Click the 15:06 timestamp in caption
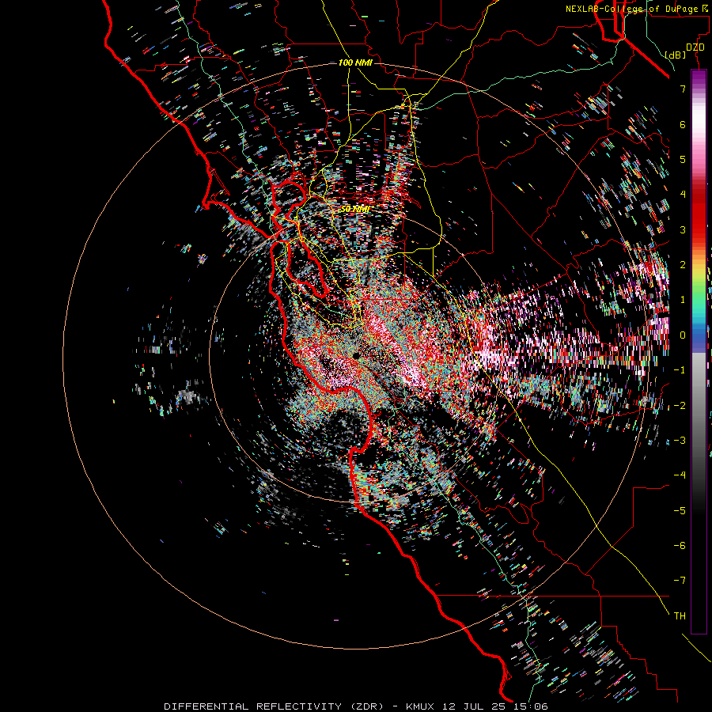712x712 pixels. pyautogui.click(x=531, y=706)
